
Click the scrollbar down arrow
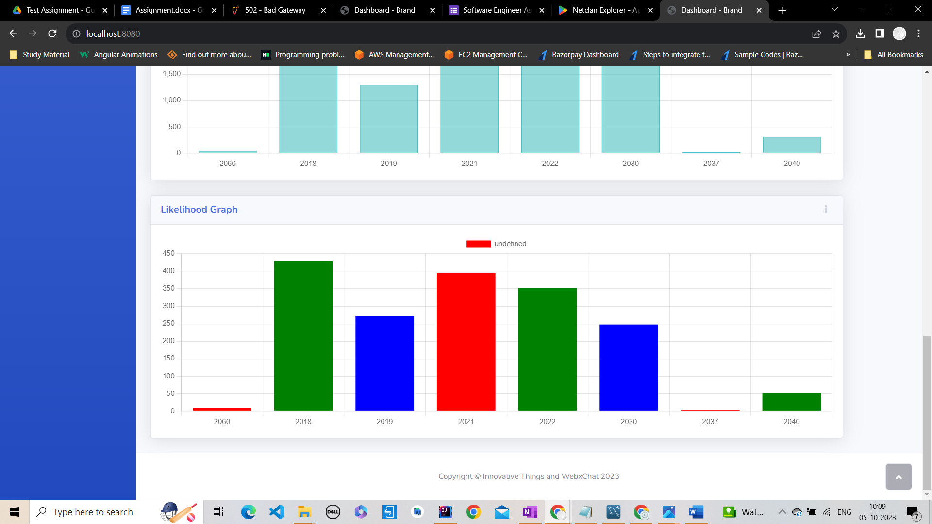coord(927,494)
